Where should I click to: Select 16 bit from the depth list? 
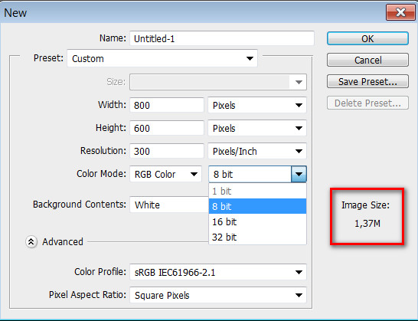pyautogui.click(x=257, y=221)
